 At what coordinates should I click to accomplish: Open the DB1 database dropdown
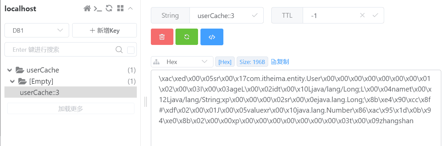pyautogui.click(x=37, y=30)
